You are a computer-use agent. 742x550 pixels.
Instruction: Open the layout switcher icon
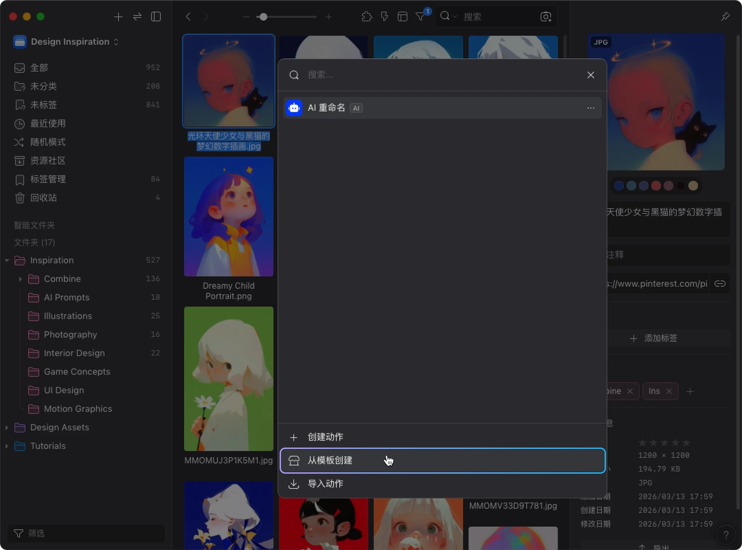(x=402, y=17)
